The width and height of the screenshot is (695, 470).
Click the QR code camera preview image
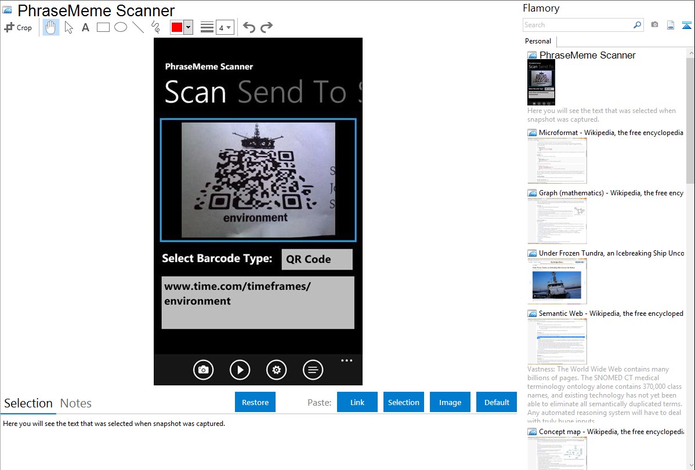click(x=258, y=180)
